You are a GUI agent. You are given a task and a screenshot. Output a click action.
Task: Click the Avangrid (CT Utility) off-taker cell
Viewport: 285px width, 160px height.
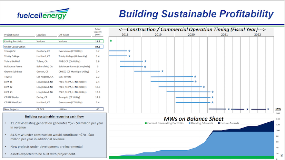click(69, 97)
